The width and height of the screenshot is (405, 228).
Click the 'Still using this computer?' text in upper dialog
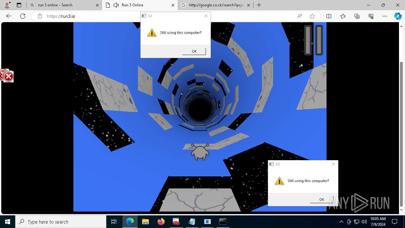[x=181, y=33]
